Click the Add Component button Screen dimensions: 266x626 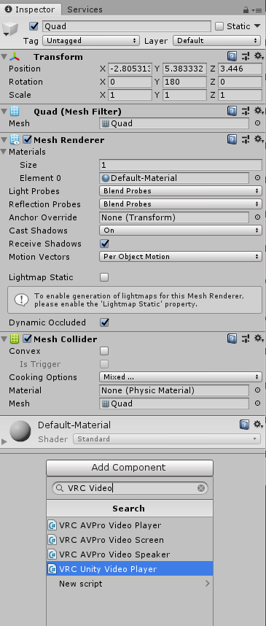tap(130, 468)
